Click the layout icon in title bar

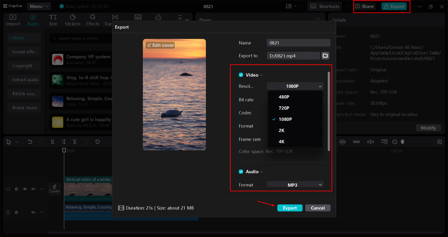(x=289, y=6)
